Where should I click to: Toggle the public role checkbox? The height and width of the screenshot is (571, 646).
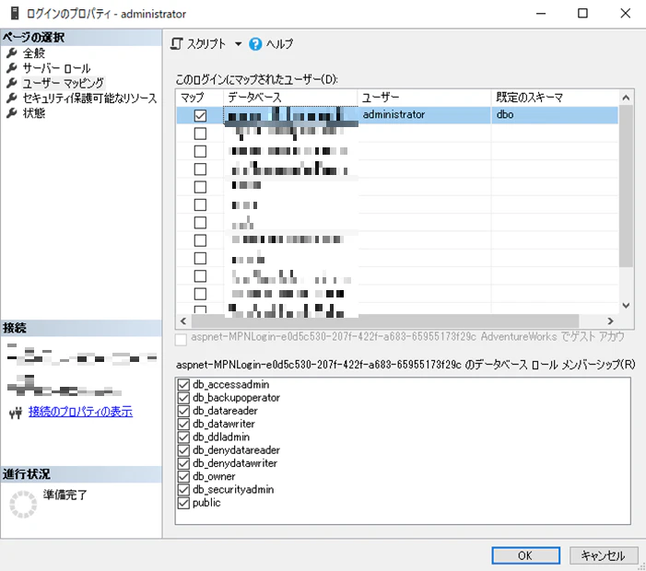(183, 503)
